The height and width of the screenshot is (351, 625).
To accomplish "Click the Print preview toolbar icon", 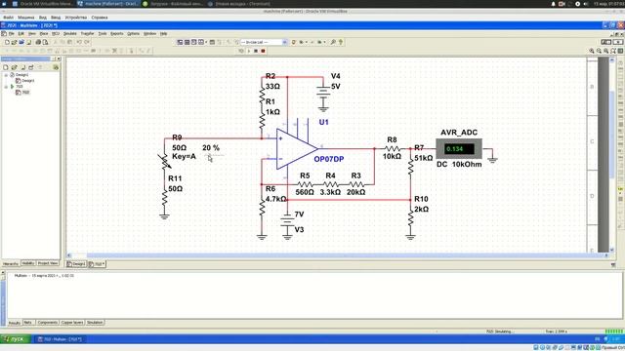I will click(46, 42).
